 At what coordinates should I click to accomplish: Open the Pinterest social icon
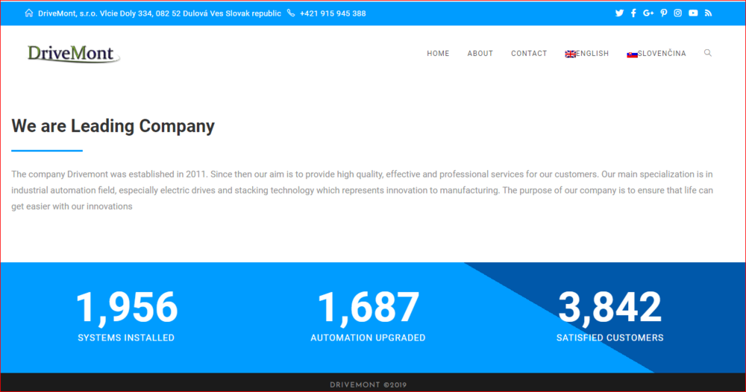(664, 13)
